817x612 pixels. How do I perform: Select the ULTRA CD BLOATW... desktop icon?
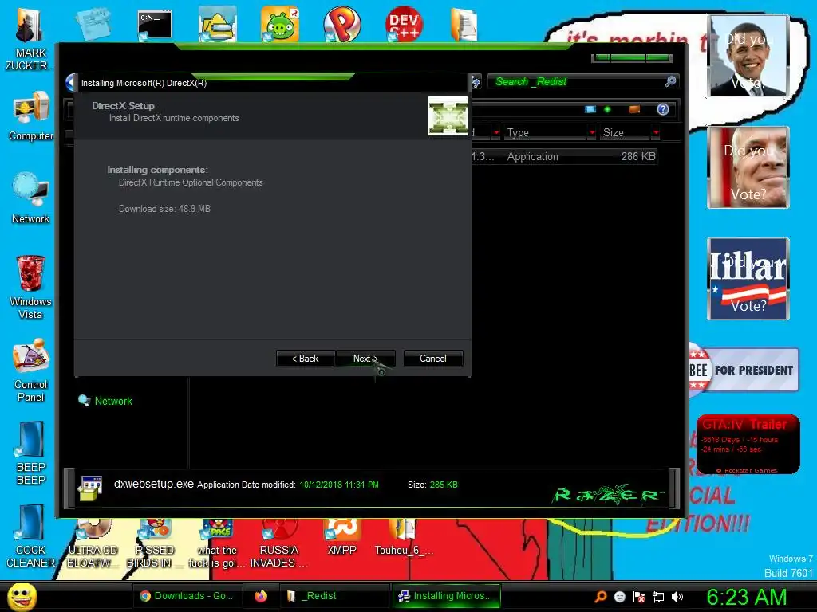tap(93, 543)
